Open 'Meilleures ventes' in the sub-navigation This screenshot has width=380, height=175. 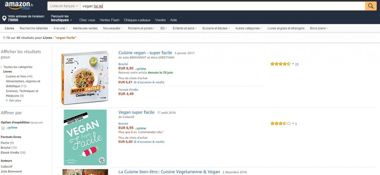[x=85, y=28]
